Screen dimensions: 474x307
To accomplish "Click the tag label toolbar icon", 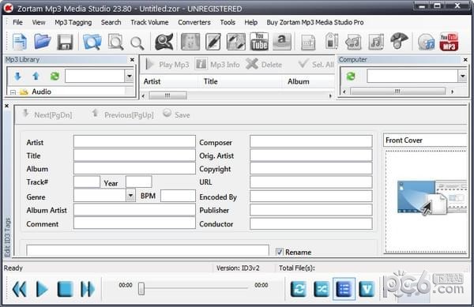I will [x=332, y=41].
